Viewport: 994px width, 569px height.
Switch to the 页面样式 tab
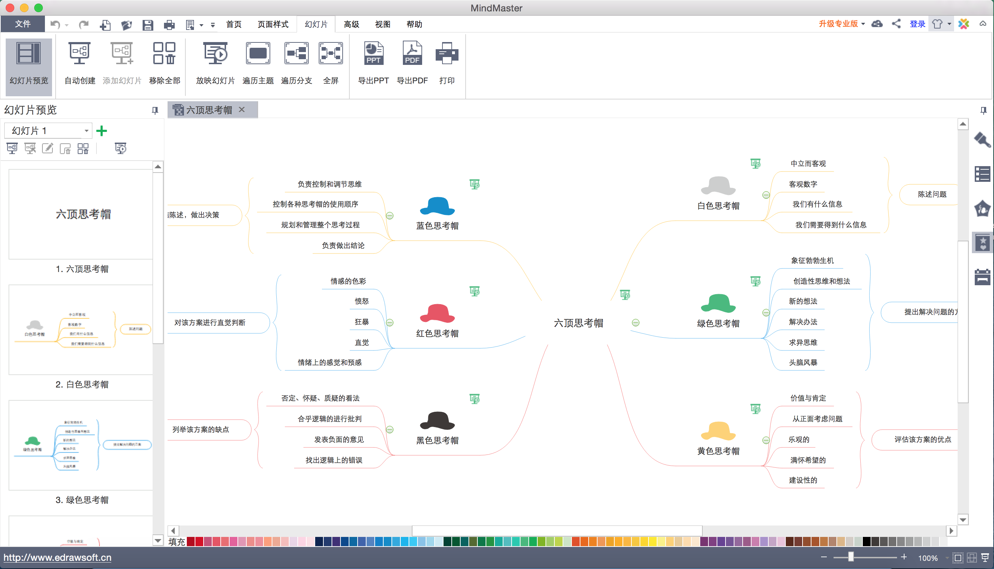pyautogui.click(x=273, y=24)
